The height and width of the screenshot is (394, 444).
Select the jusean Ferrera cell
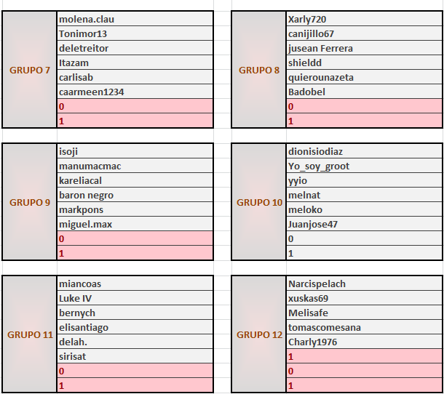pos(364,49)
